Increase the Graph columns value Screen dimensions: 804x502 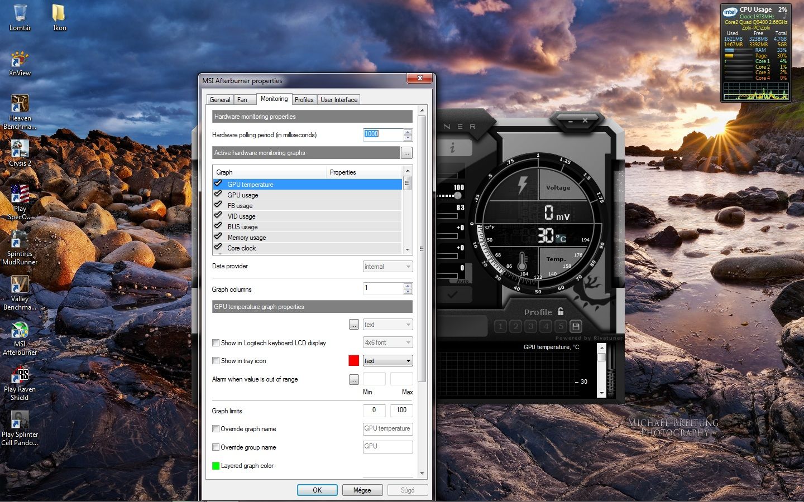click(x=408, y=286)
